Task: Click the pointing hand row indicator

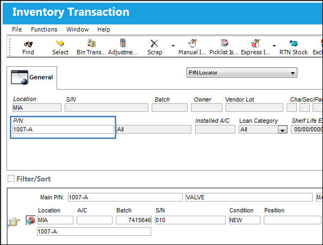Action: (x=14, y=222)
